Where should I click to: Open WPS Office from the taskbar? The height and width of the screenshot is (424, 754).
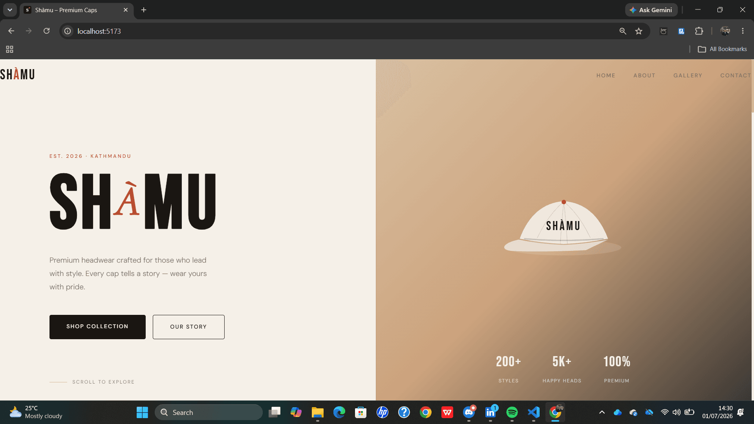tap(447, 412)
